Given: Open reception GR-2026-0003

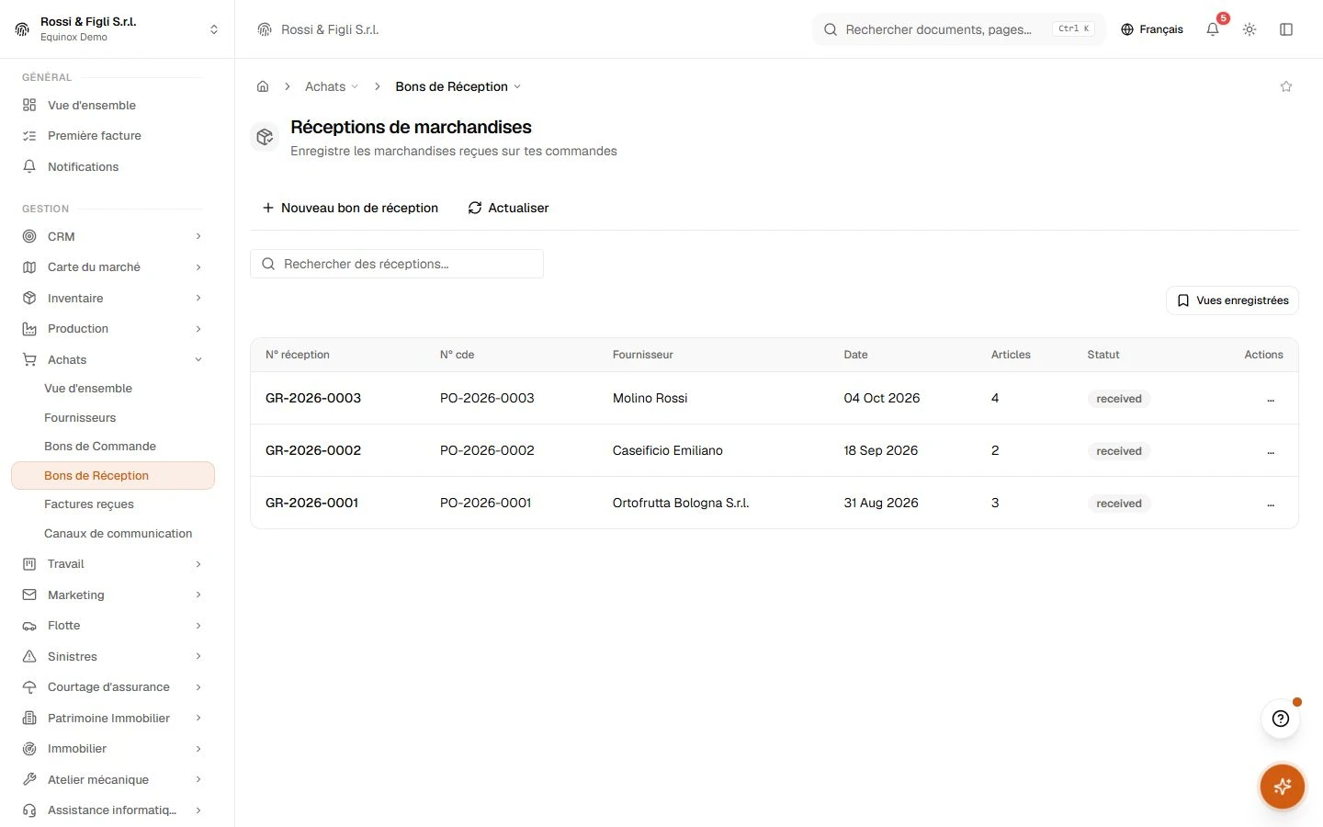Looking at the screenshot, I should pos(313,398).
